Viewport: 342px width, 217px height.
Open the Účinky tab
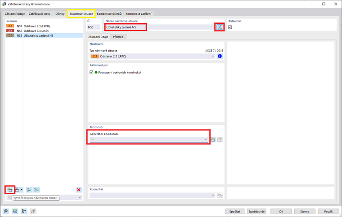click(60, 14)
